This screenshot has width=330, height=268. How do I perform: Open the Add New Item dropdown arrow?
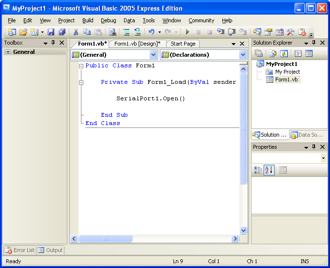pos(42,32)
